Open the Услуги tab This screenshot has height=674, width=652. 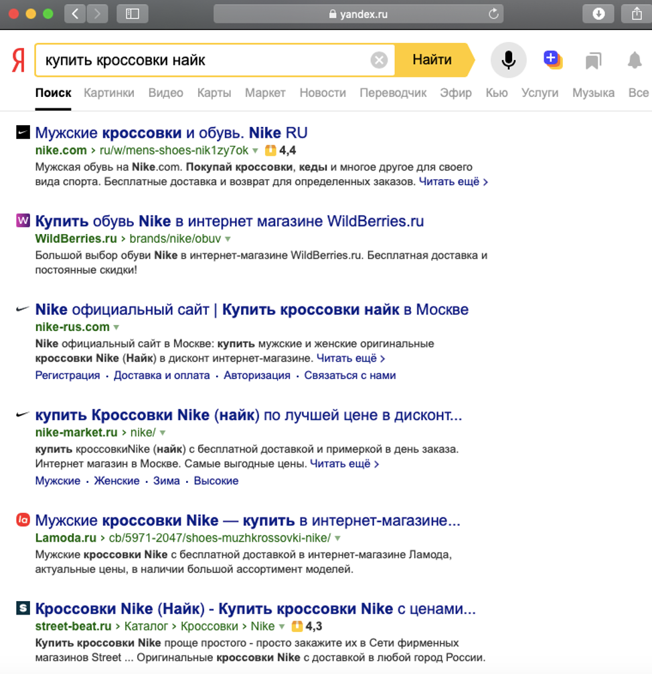coord(540,93)
